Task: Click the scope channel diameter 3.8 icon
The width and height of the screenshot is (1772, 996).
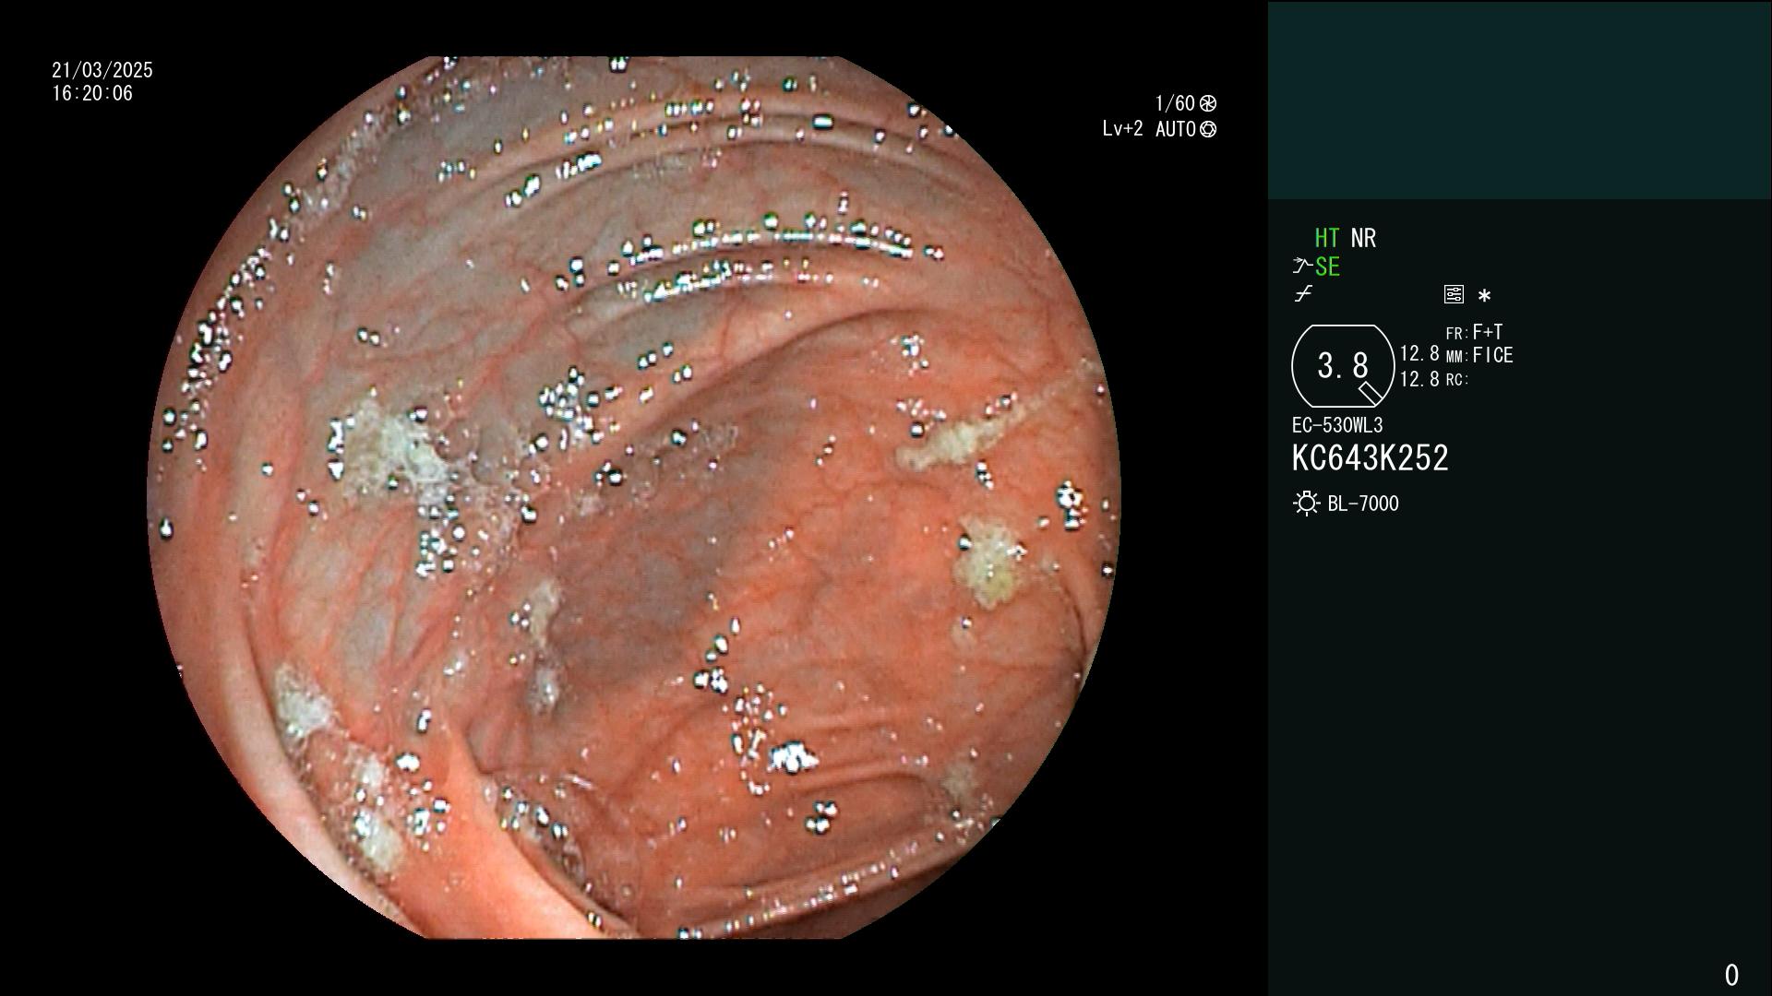Action: [x=1343, y=366]
